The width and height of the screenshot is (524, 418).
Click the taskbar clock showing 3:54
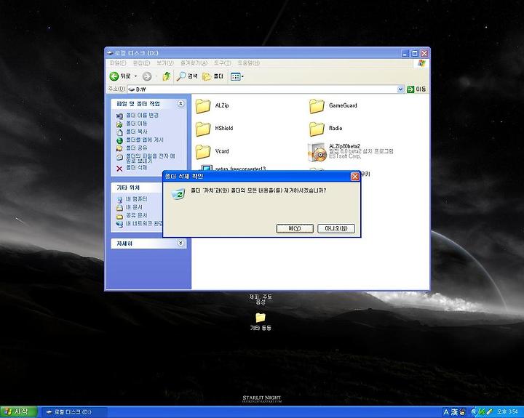507,411
